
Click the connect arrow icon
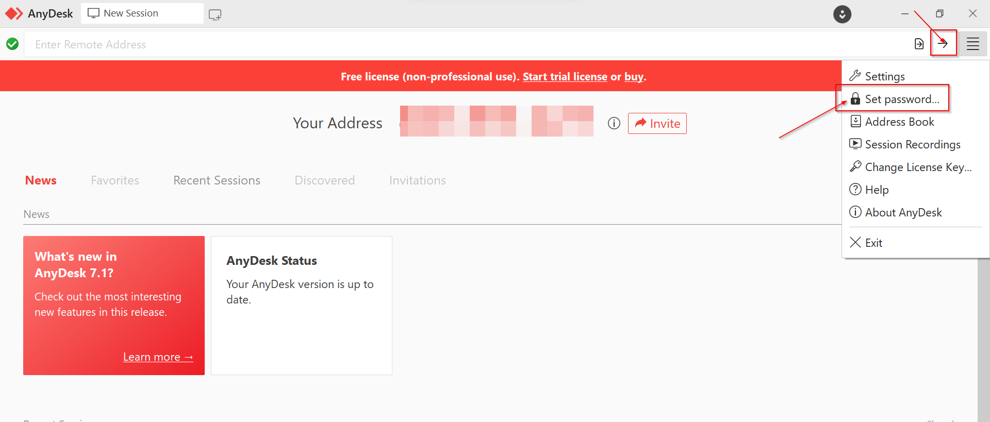pyautogui.click(x=943, y=44)
